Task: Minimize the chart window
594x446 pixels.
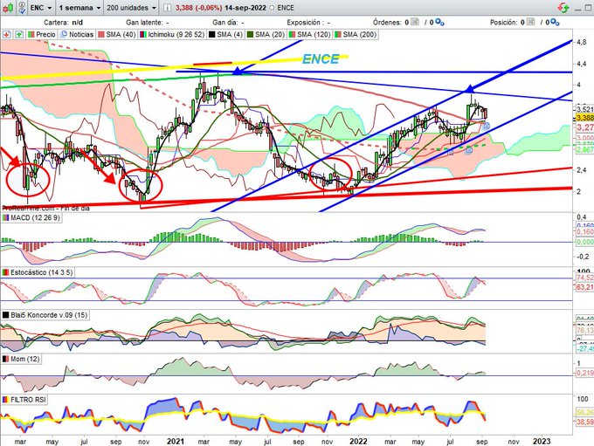Action: coord(578,9)
